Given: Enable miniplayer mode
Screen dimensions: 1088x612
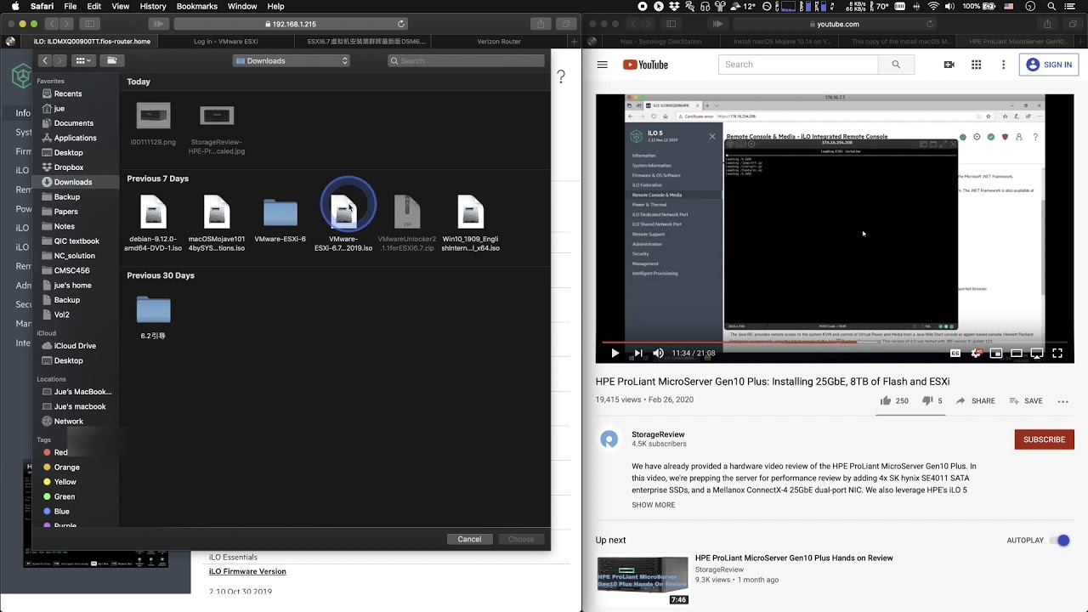Looking at the screenshot, I should (x=996, y=353).
